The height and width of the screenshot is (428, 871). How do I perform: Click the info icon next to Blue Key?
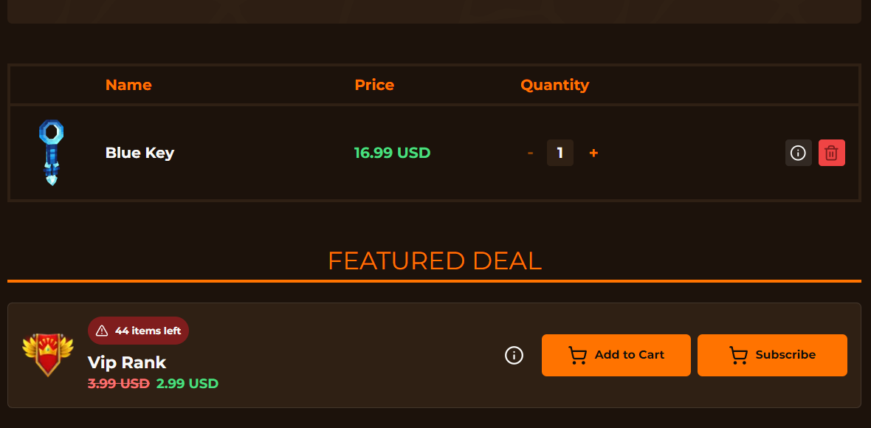click(798, 153)
